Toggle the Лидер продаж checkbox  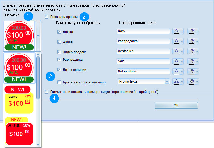click(x=59, y=52)
